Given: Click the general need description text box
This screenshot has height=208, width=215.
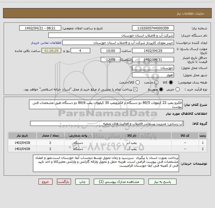Looking at the screenshot, I should [x=106, y=104].
